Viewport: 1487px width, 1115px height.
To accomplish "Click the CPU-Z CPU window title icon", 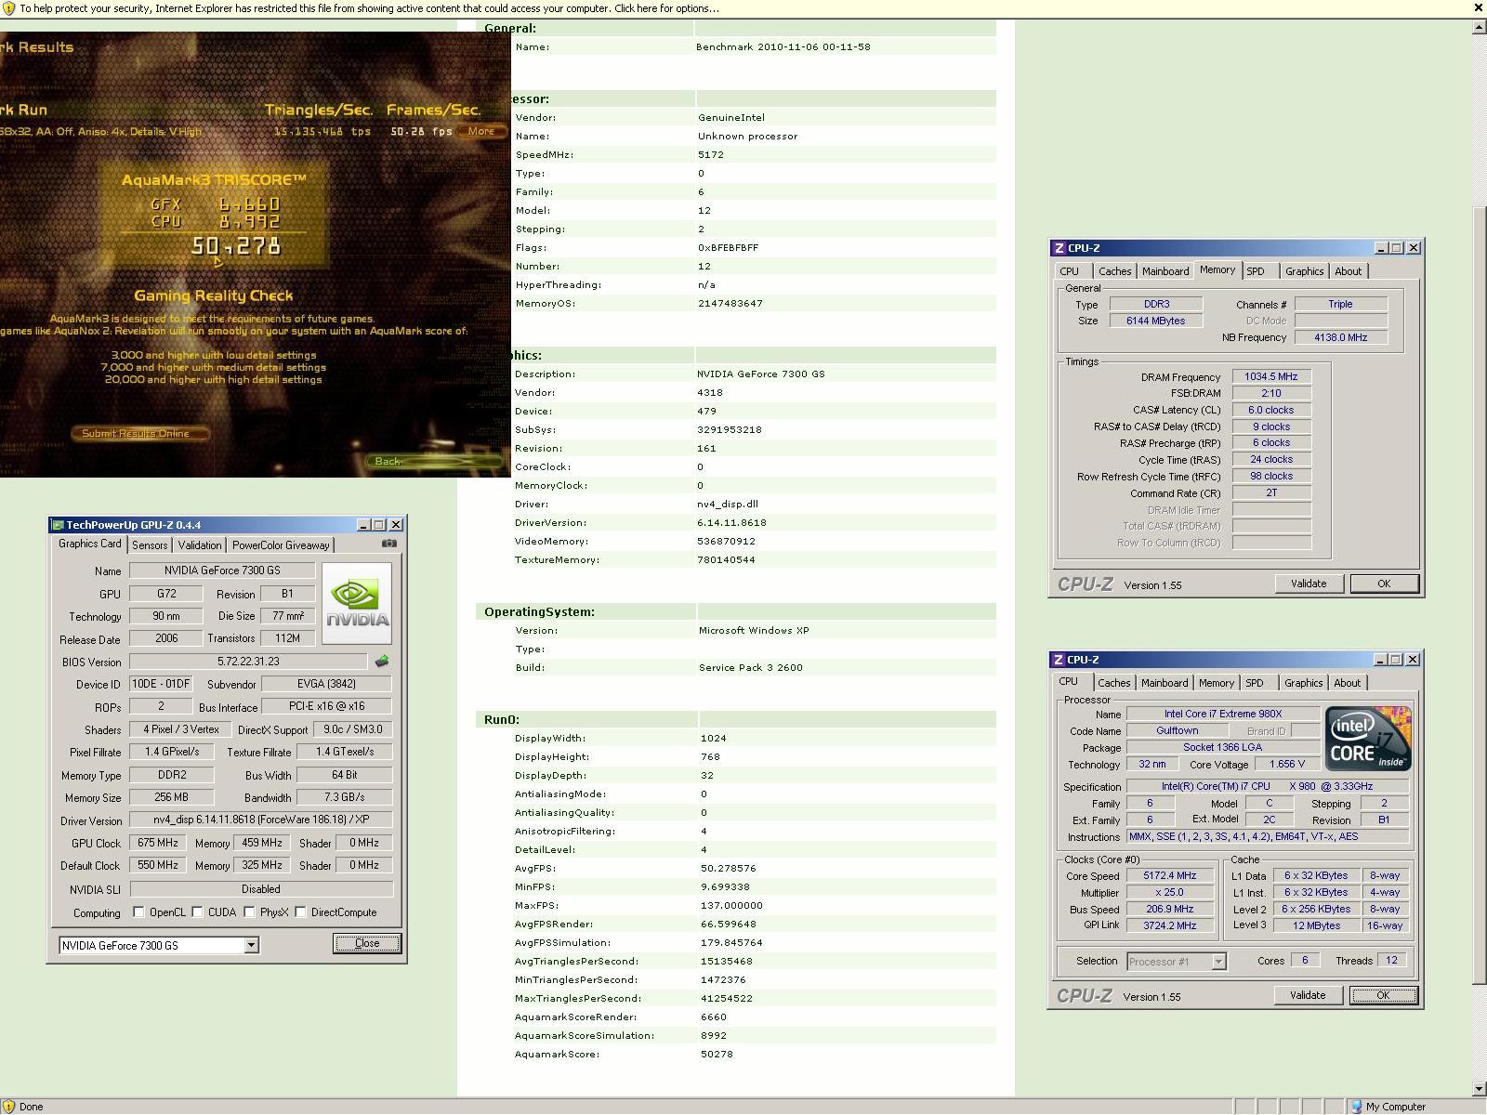I will tap(1059, 660).
